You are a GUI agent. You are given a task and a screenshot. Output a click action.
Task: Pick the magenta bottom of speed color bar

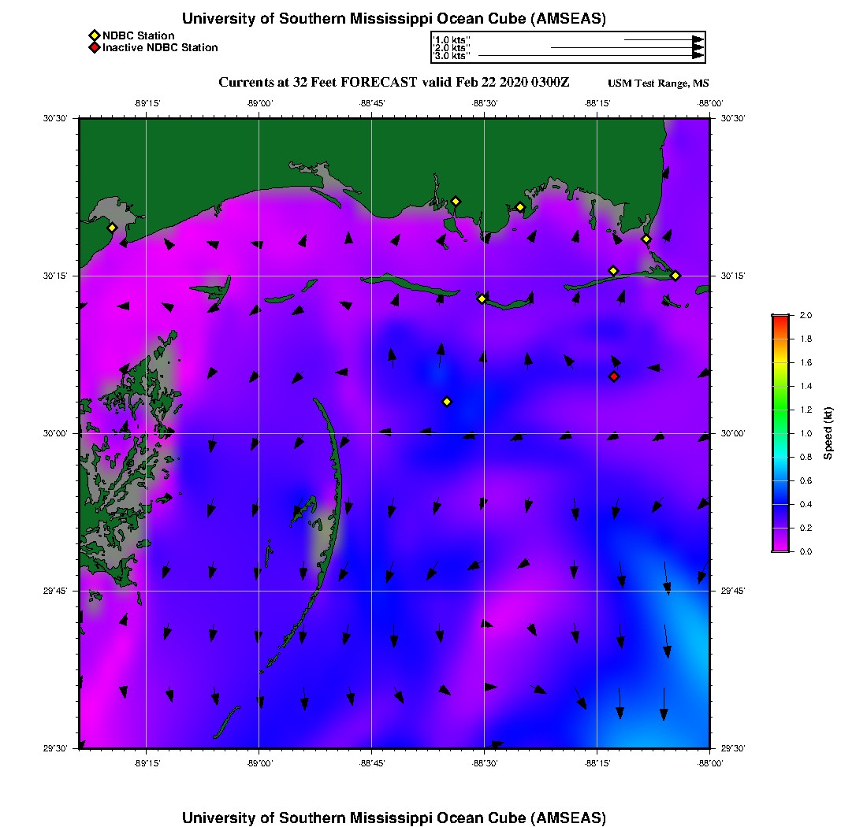pyautogui.click(x=780, y=548)
